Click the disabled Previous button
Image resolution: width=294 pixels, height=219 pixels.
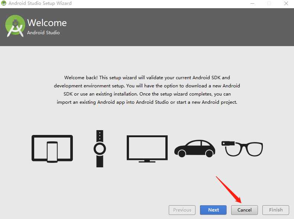pyautogui.click(x=182, y=210)
